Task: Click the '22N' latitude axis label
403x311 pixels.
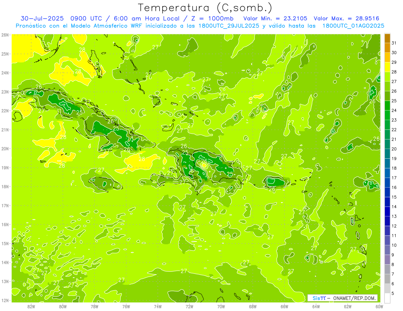Action: 5,111
